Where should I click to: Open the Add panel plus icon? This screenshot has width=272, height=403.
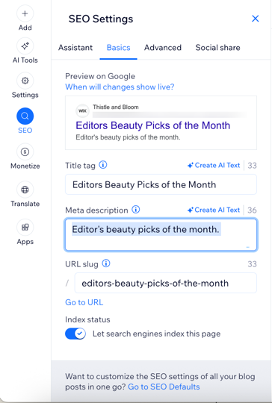click(x=25, y=13)
